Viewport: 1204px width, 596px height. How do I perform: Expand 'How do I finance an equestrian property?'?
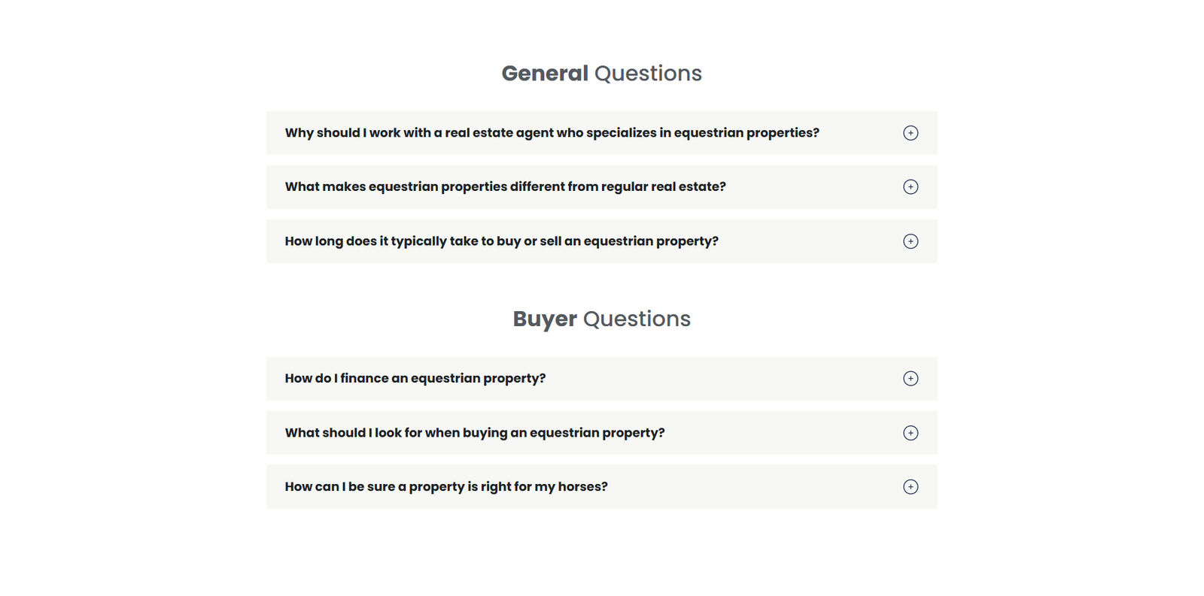tap(415, 379)
